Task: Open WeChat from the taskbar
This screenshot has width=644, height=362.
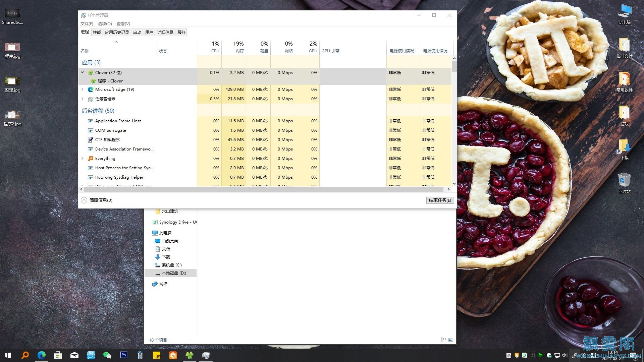Action: click(x=107, y=355)
